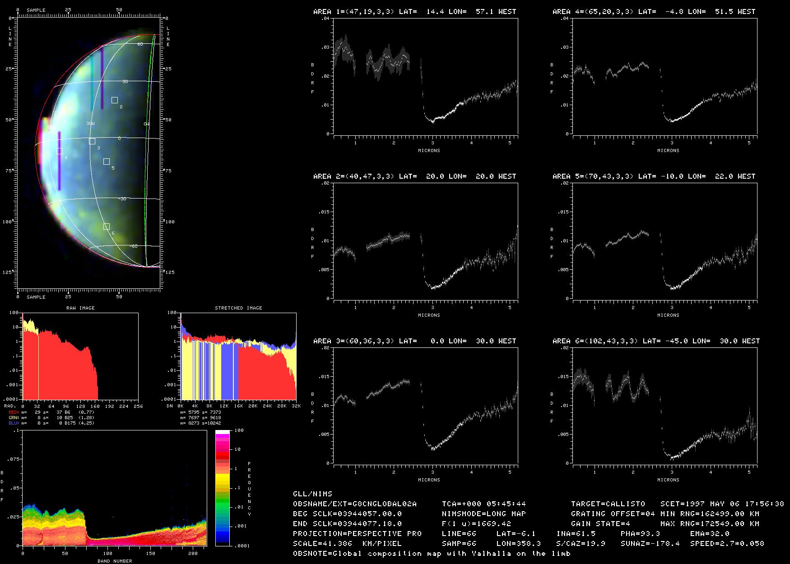790x564 pixels.
Task: Click the BDRF versus band number plot
Action: click(114, 488)
